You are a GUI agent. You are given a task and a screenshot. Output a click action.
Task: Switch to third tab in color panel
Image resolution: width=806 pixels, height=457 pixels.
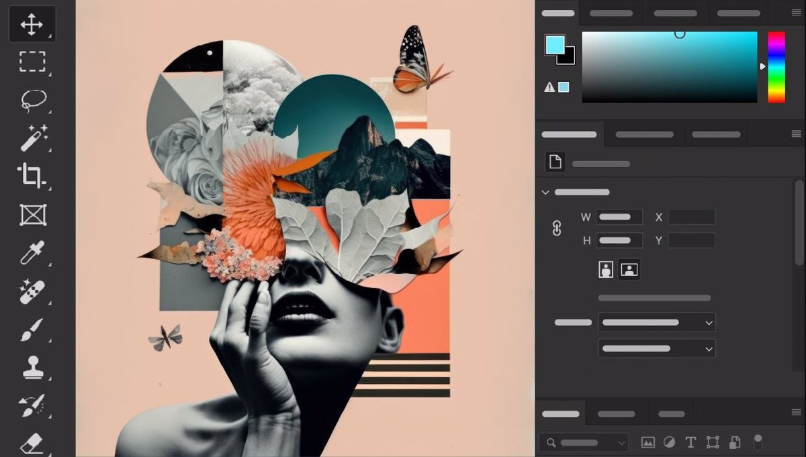tap(676, 13)
